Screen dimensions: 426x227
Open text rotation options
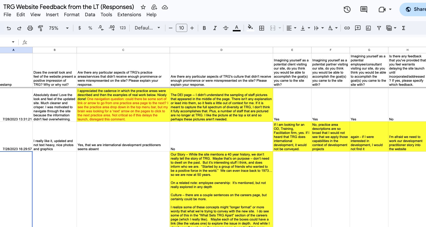[x=333, y=28]
